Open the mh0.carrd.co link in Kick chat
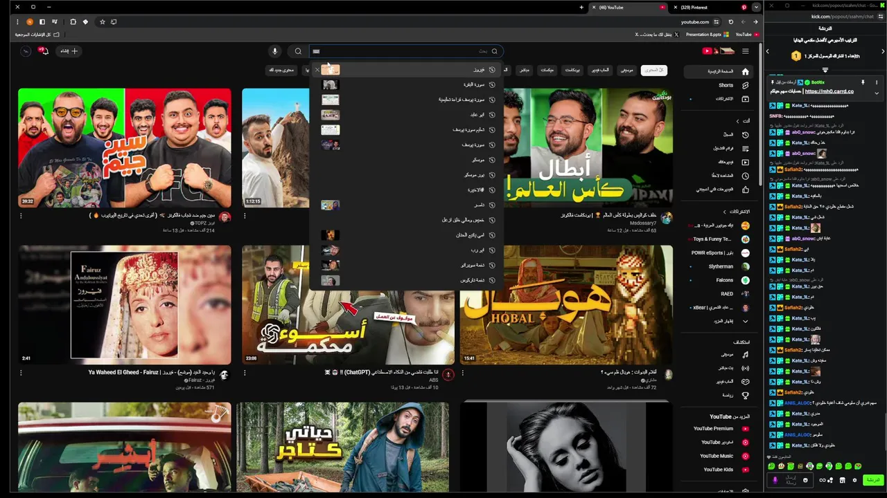This screenshot has width=887, height=498. pyautogui.click(x=829, y=91)
